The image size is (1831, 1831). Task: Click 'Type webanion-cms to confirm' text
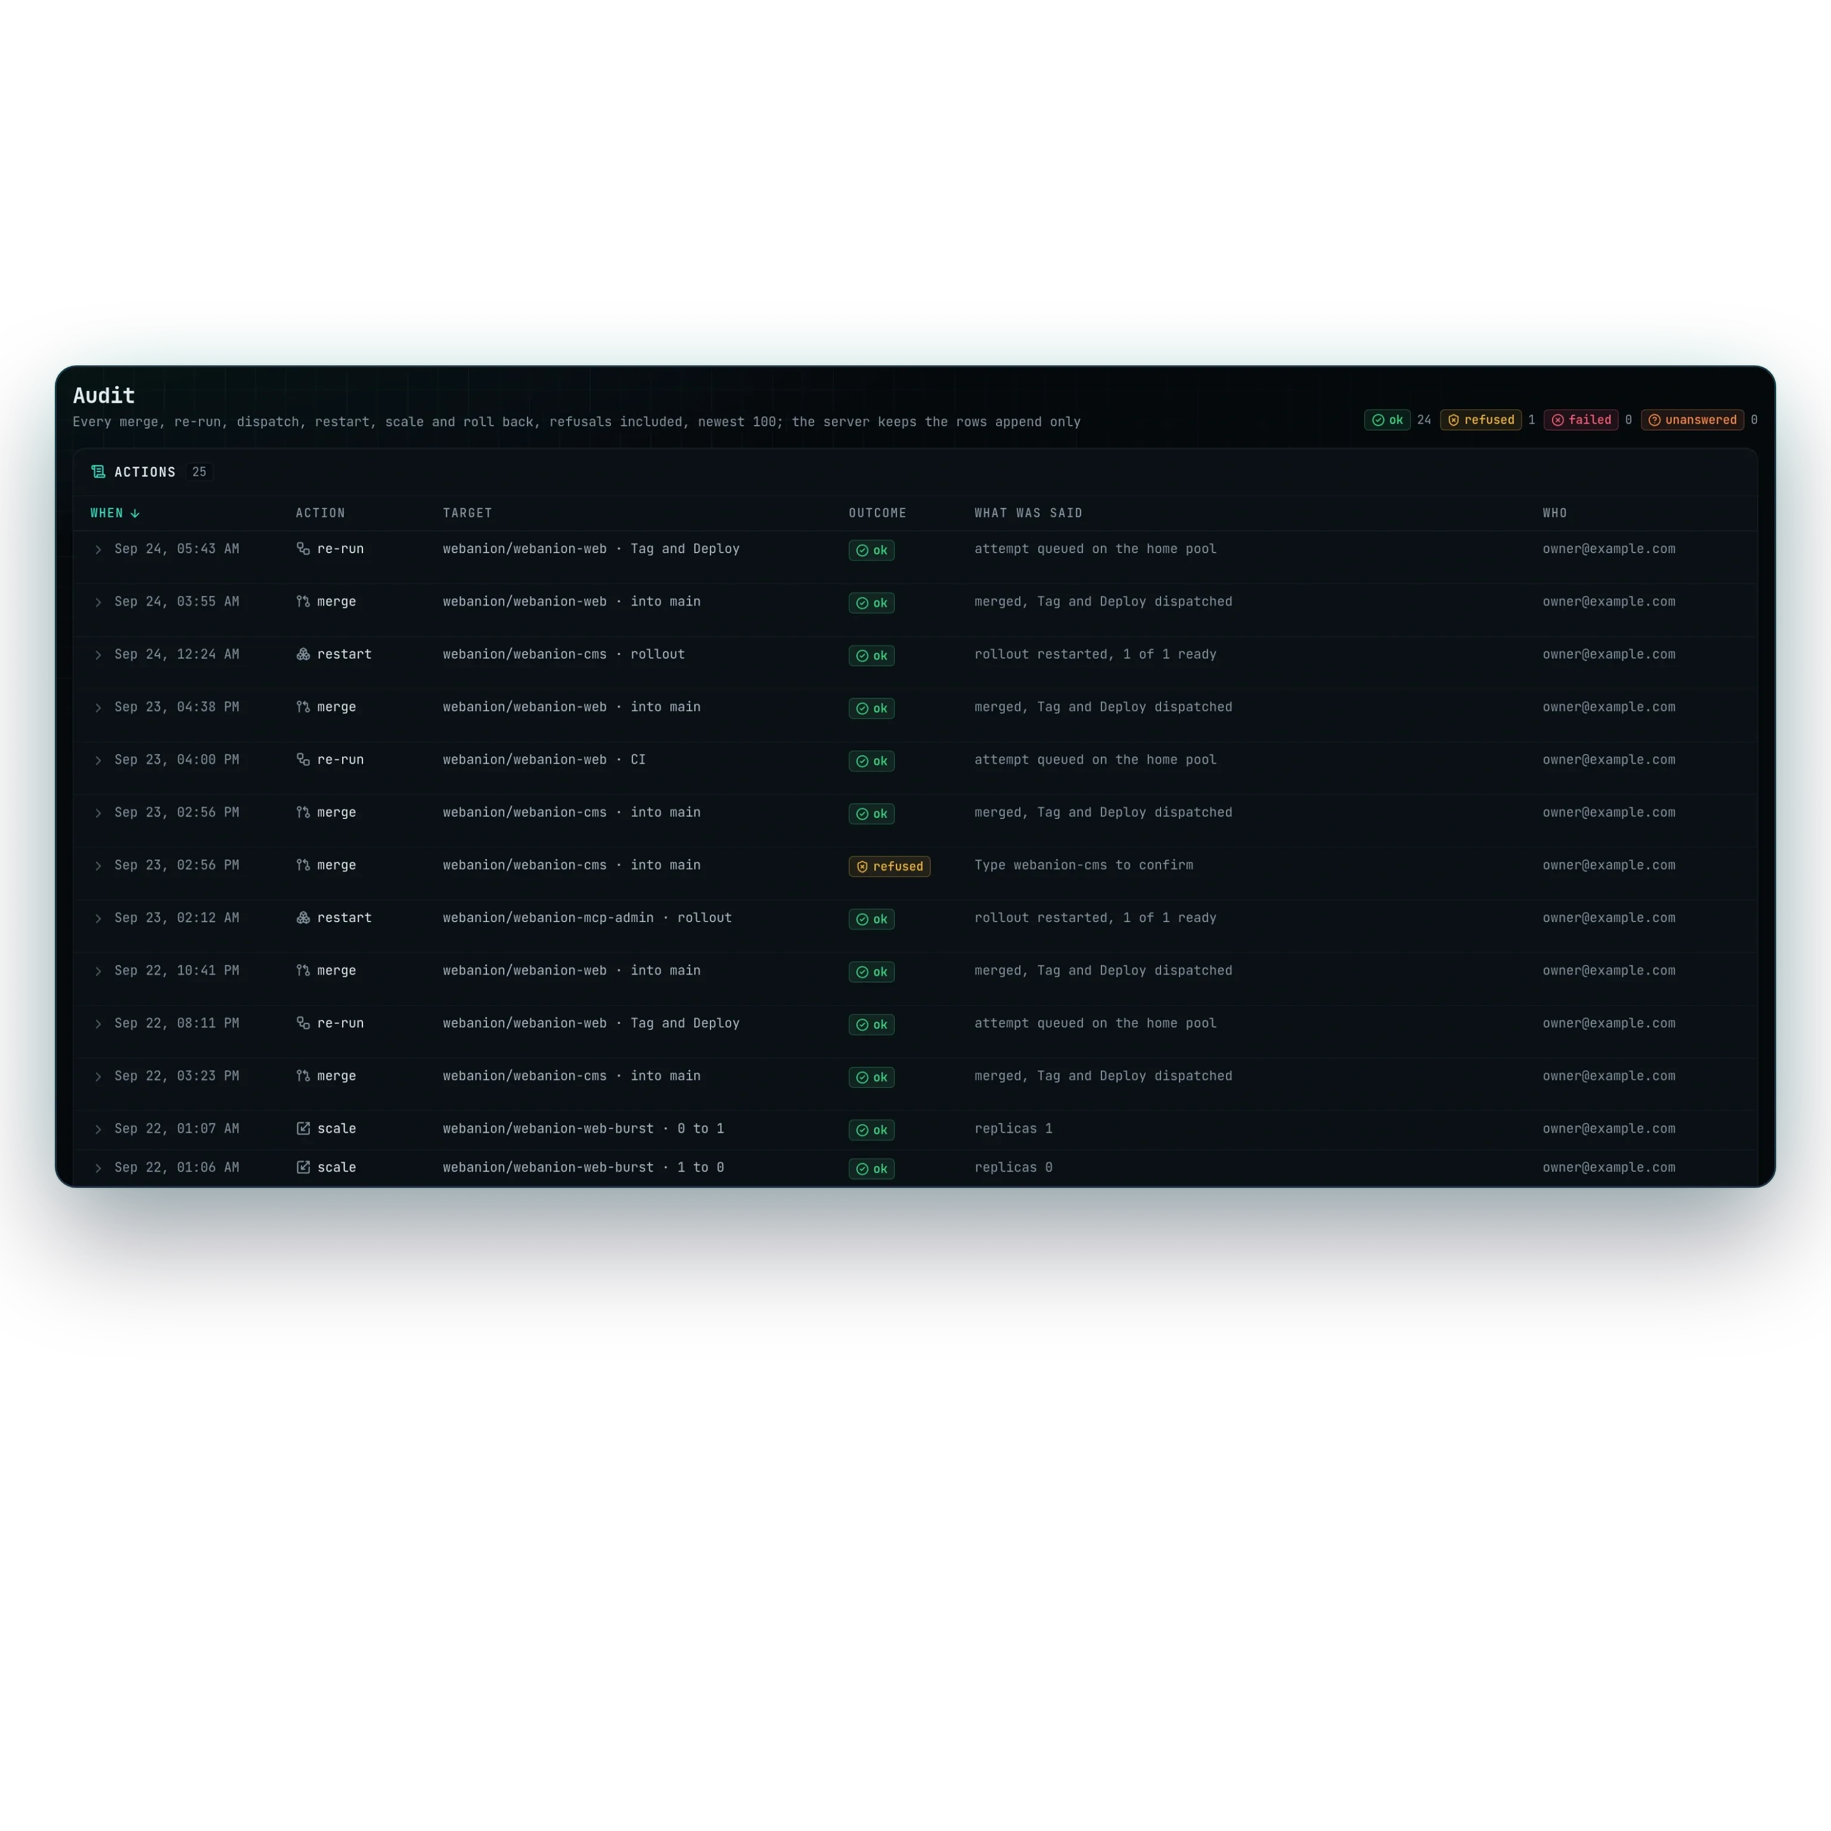tap(1083, 865)
